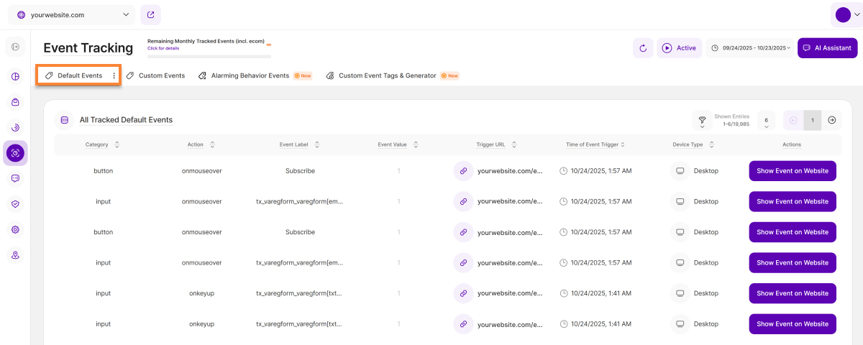The image size is (863, 345).
Task: Expand the sidebar with the collapse arrow icon
Action: point(15,47)
